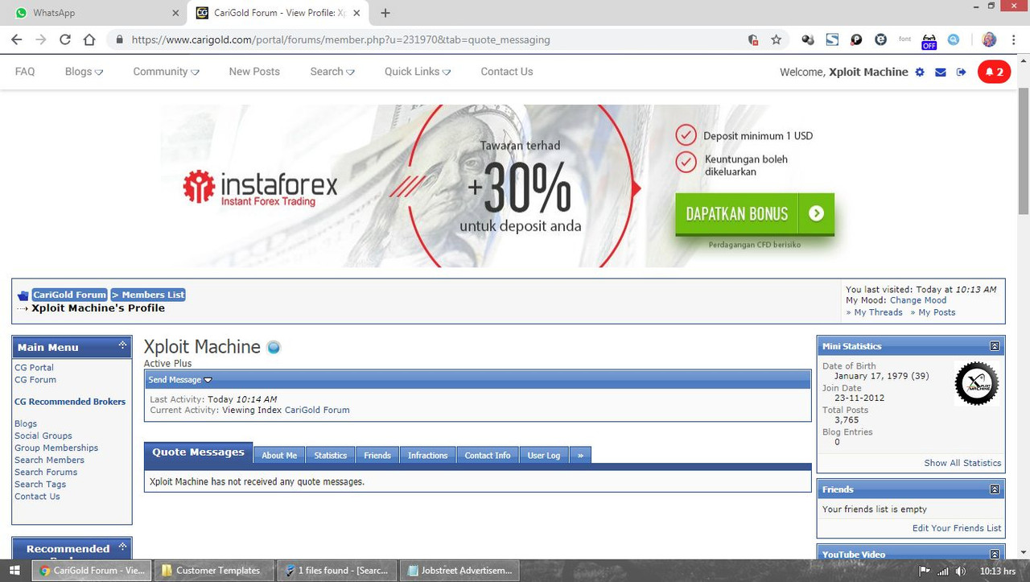
Task: Expand the Send Message dropdown
Action: coord(180,379)
